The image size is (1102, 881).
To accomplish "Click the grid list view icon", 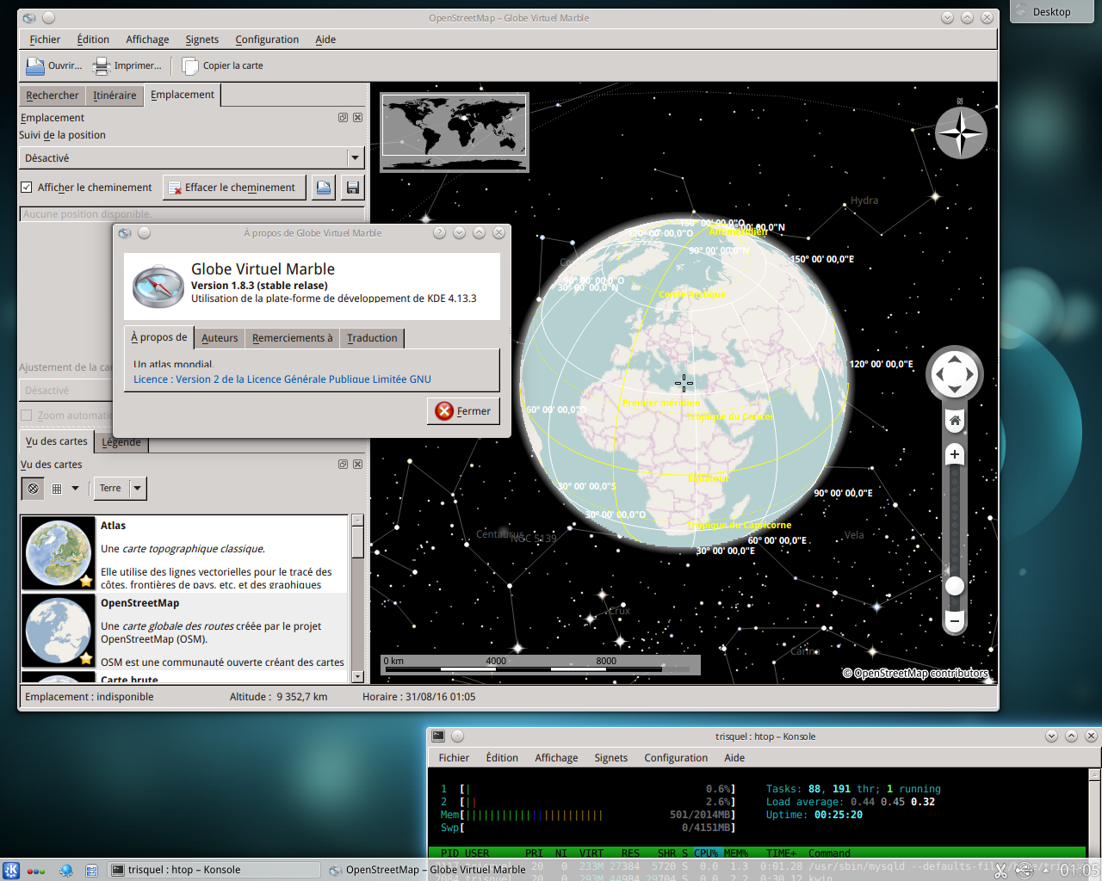I will click(x=57, y=489).
